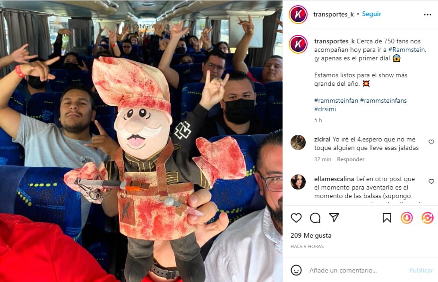
Task: Reply to zidral's comment via Responder
Action: (x=351, y=159)
